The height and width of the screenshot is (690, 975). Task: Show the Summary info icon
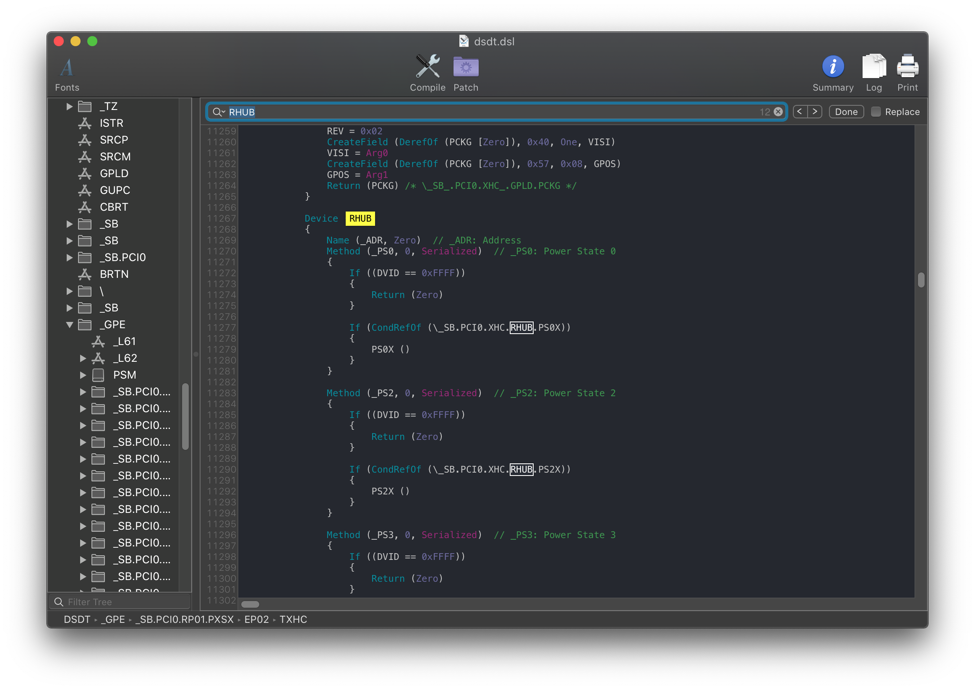tap(832, 67)
